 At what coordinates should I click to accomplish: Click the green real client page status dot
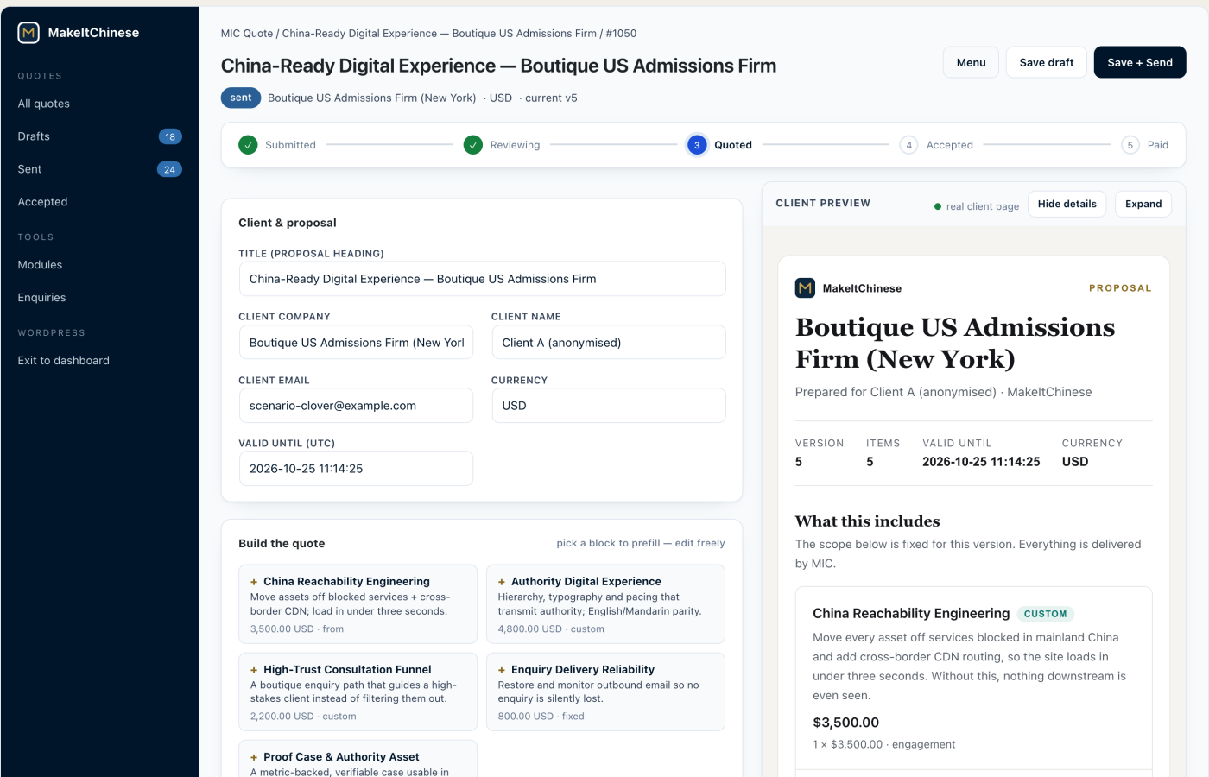pos(938,206)
